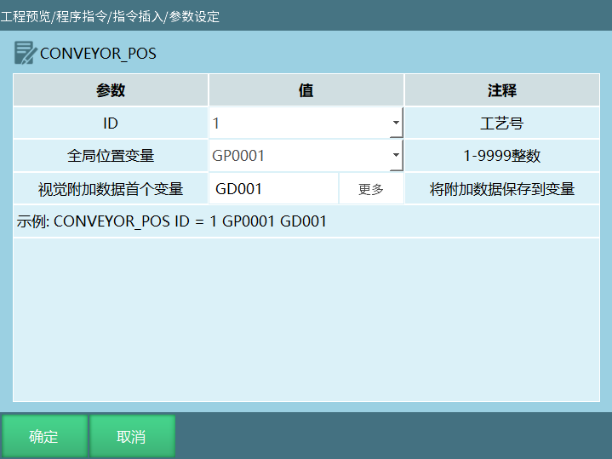This screenshot has width=612, height=459.
Task: Select the 注释 column header
Action: [x=501, y=90]
